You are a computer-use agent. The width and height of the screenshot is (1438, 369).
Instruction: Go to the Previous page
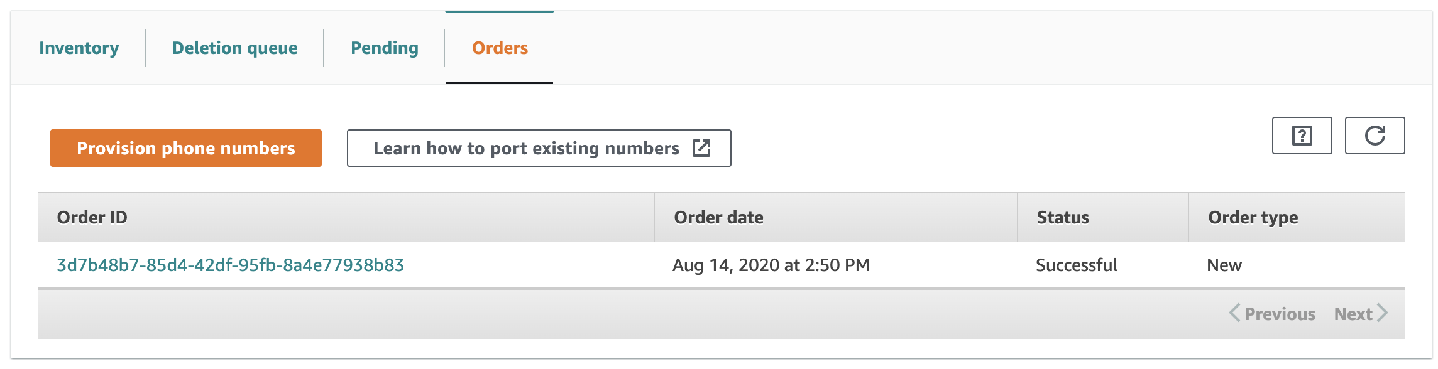[x=1273, y=314]
